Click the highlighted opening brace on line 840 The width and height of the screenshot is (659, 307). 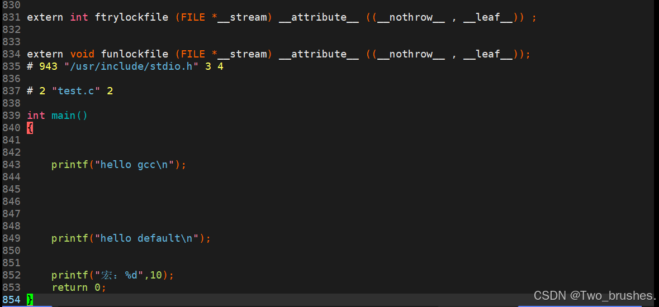coord(30,128)
